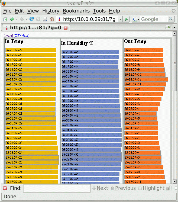
Task: Go to the browser Home page icon
Action: 52,19
